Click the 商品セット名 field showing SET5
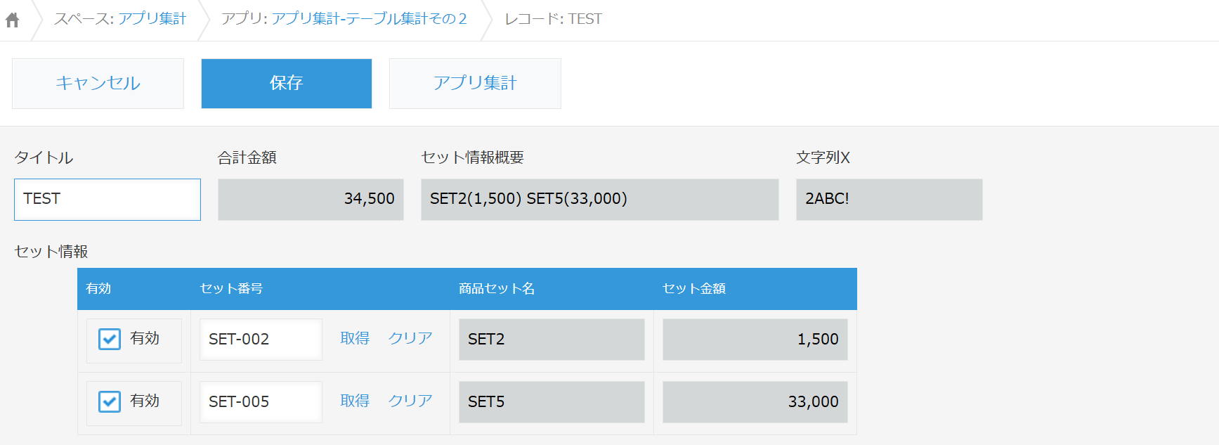 pos(552,402)
